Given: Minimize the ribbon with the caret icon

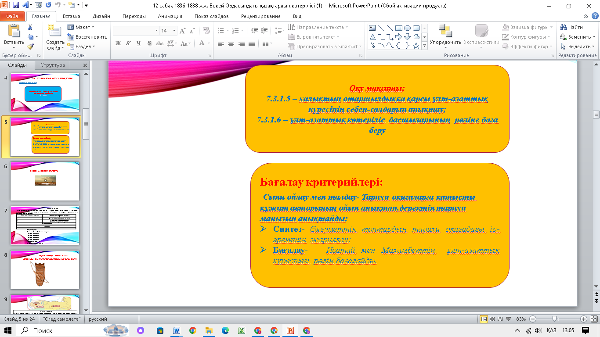Looking at the screenshot, I should (x=585, y=16).
